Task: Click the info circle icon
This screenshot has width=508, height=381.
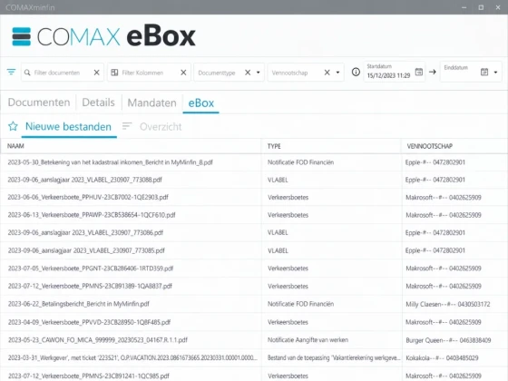Action: [x=356, y=72]
